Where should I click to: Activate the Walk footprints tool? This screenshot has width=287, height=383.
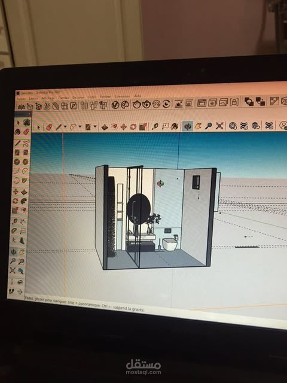point(11,291)
